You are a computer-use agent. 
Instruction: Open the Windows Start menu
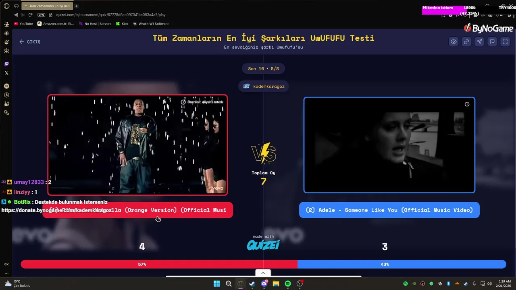[216, 284]
